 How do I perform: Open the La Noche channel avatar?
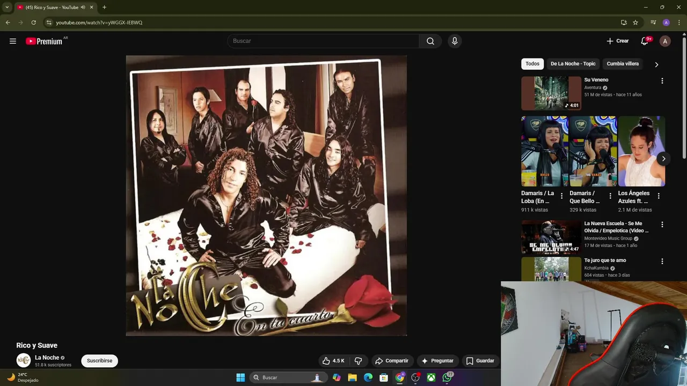pyautogui.click(x=23, y=360)
